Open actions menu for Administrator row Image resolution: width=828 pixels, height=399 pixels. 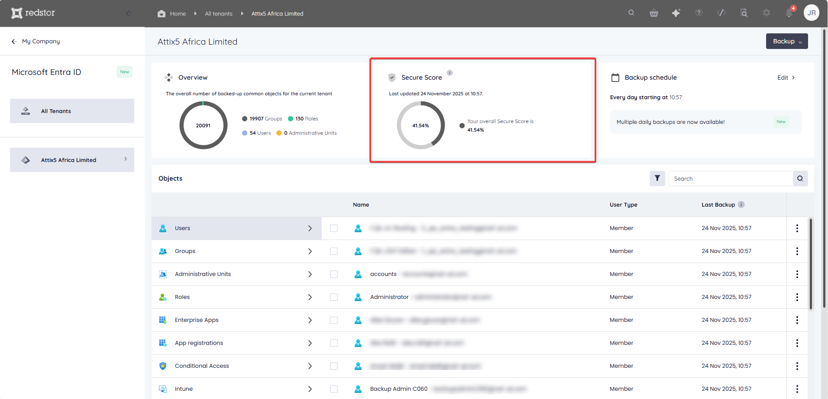pyautogui.click(x=797, y=297)
